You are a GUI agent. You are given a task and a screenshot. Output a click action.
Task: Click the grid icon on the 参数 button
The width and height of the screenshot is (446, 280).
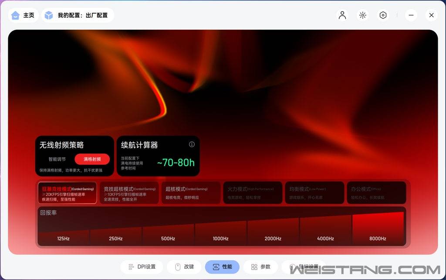tap(254, 266)
